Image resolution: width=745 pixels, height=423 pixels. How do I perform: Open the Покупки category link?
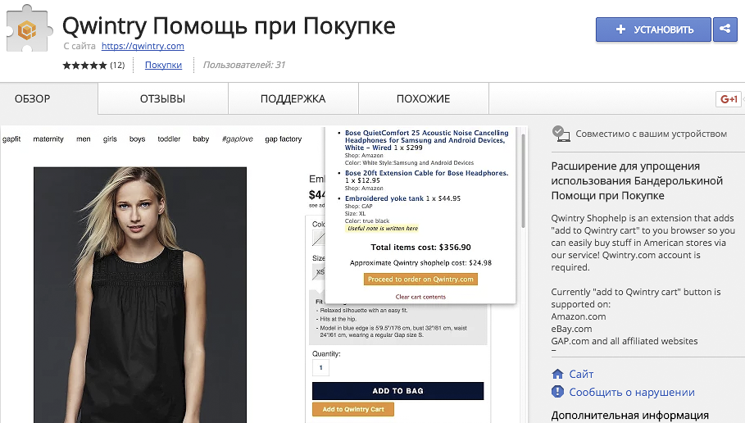tap(163, 66)
